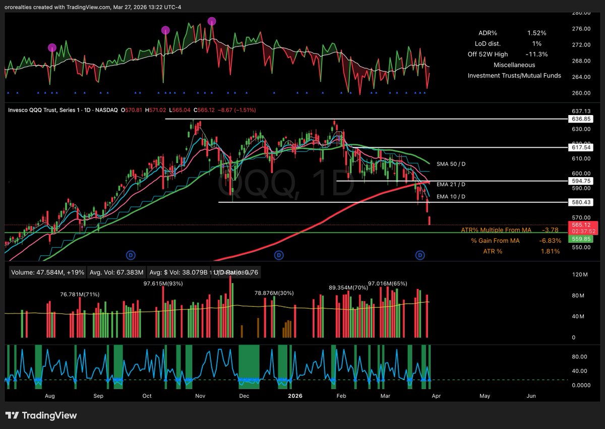This screenshot has height=429, width=605.
Task: Click the 120 M volume axis label
Action: tap(580, 275)
